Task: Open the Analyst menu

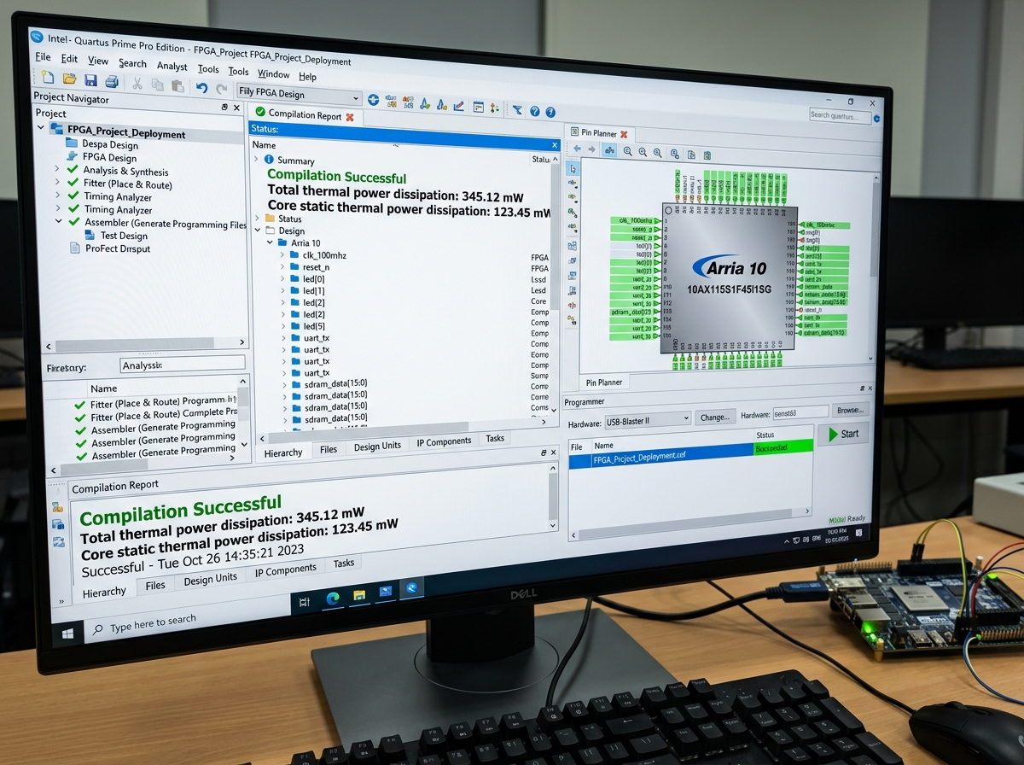Action: [x=172, y=66]
